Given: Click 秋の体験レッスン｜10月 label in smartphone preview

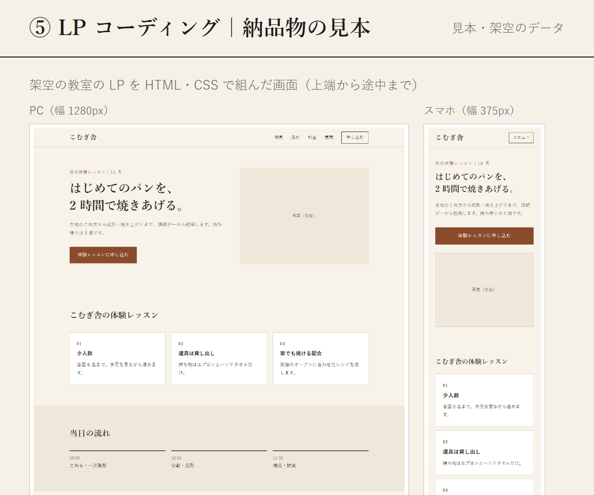Looking at the screenshot, I should click(462, 163).
